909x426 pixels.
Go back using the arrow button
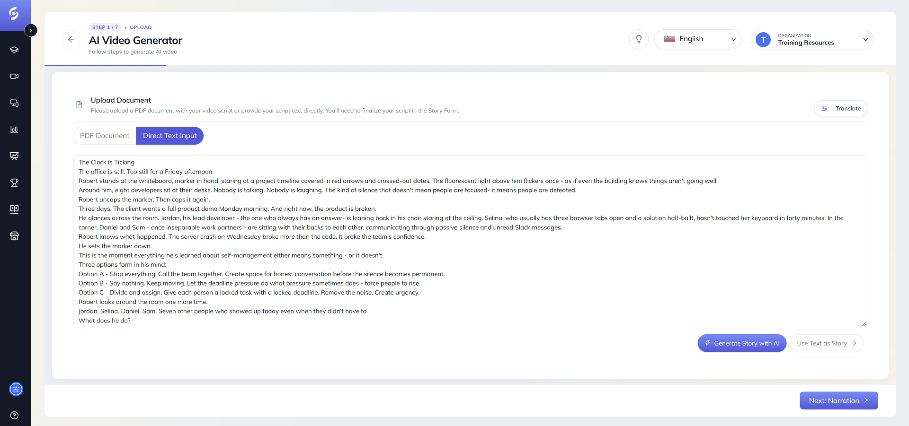pyautogui.click(x=71, y=39)
